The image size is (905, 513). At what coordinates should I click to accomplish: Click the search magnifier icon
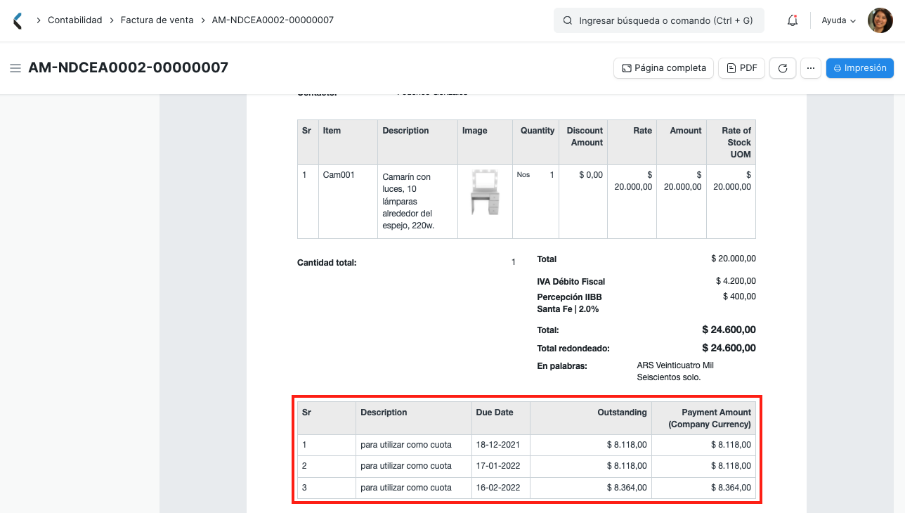pyautogui.click(x=568, y=21)
